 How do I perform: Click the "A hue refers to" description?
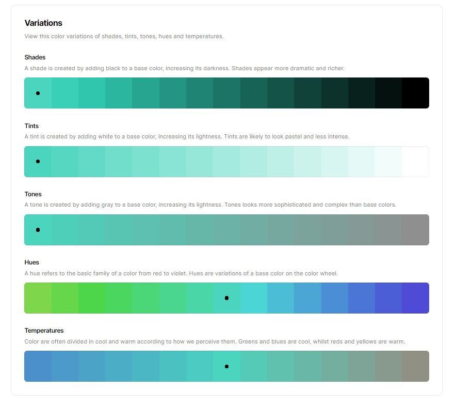[x=181, y=273]
